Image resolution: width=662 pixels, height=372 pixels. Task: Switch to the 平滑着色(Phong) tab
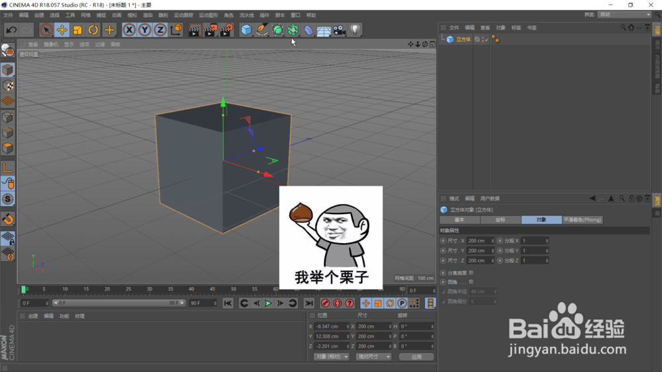[x=583, y=220]
